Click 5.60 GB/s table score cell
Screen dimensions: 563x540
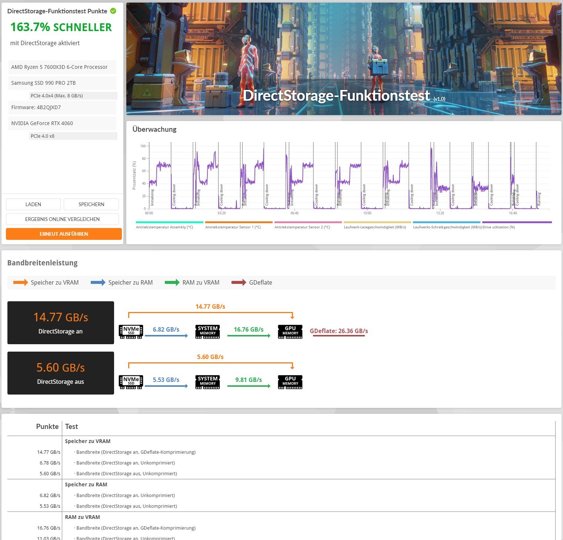(x=50, y=473)
